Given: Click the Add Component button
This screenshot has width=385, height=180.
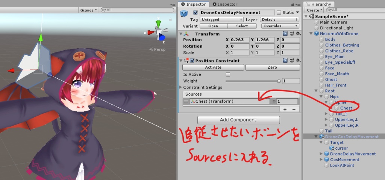Looking at the screenshot, I should (239, 120).
